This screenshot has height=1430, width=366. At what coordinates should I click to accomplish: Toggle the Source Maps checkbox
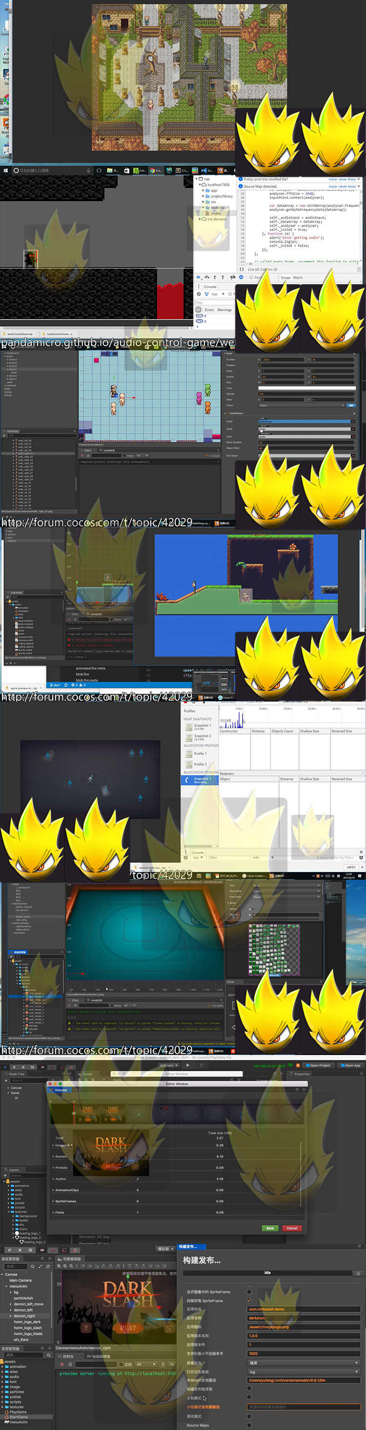[x=249, y=1425]
